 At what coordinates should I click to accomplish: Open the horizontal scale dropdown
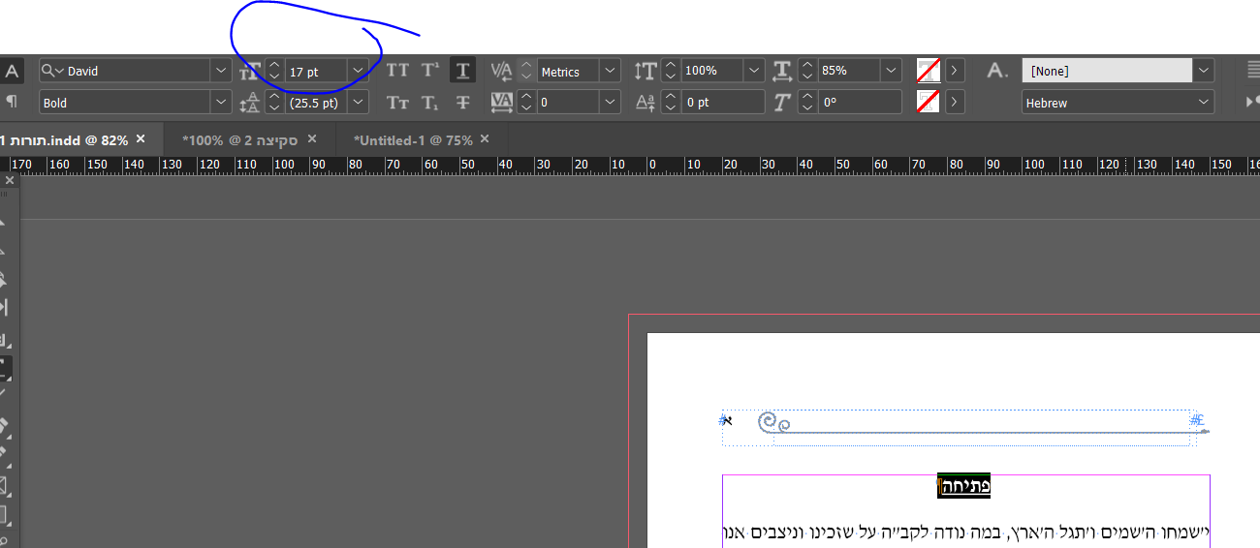[x=891, y=71]
